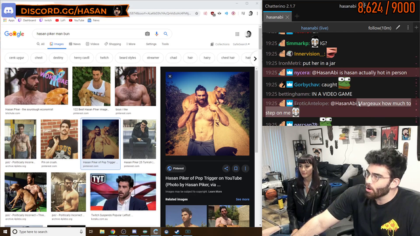The width and height of the screenshot is (420, 236).
Task: Save previewed image to collections
Action: (x=236, y=168)
